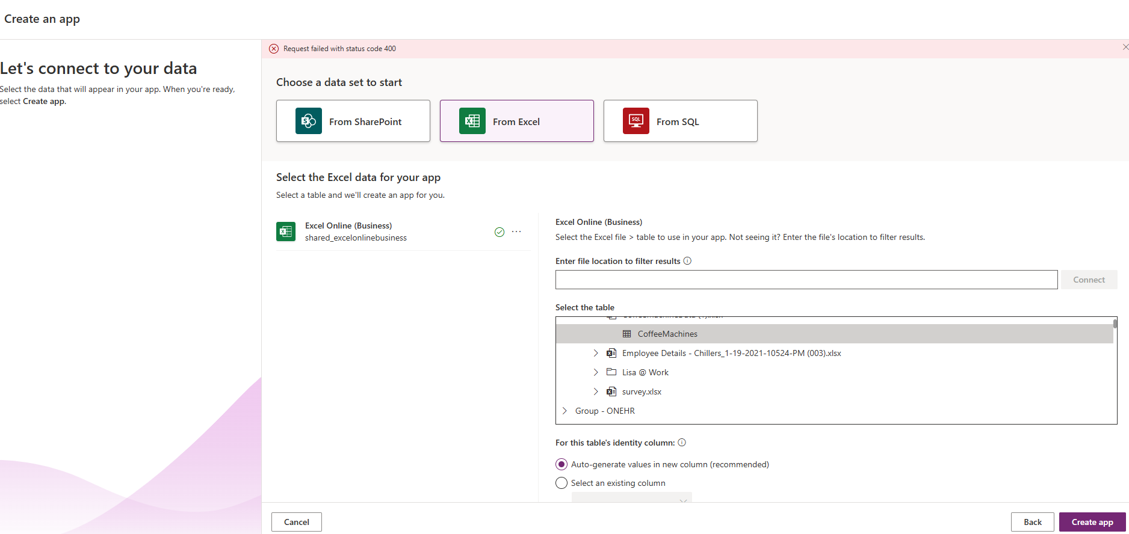The height and width of the screenshot is (534, 1129).
Task: Click 'Request failed with status code 400' text
Action: click(x=339, y=49)
